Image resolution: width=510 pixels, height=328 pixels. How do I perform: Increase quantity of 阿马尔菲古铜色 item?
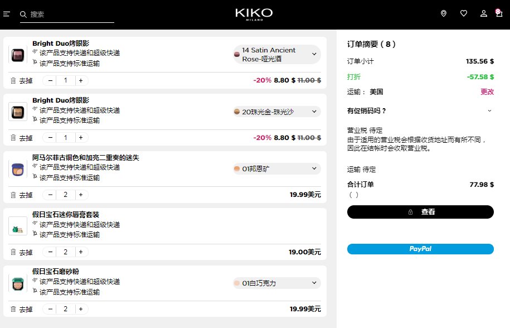tap(81, 195)
